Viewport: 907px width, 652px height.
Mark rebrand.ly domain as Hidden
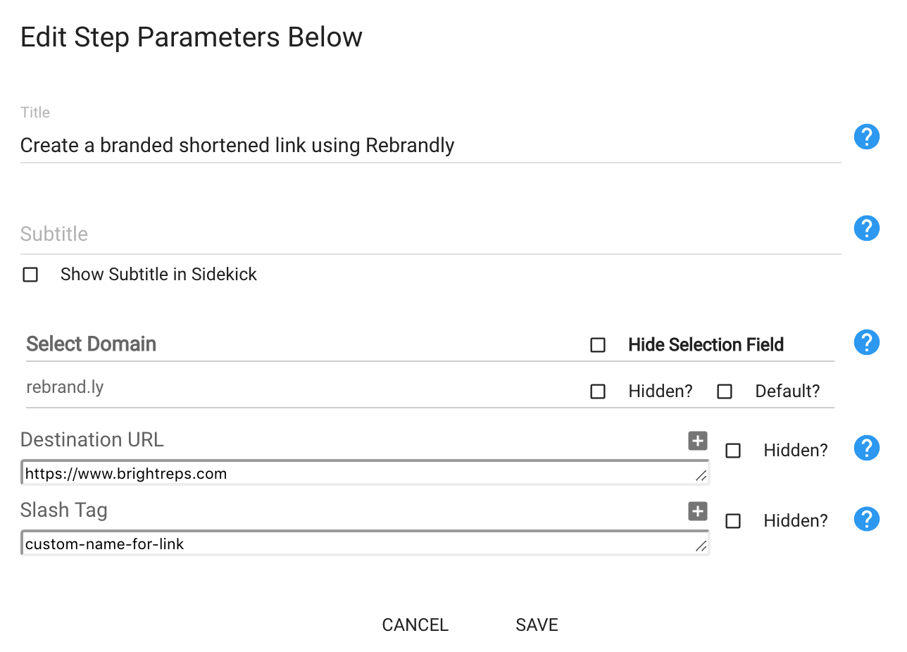coord(598,391)
